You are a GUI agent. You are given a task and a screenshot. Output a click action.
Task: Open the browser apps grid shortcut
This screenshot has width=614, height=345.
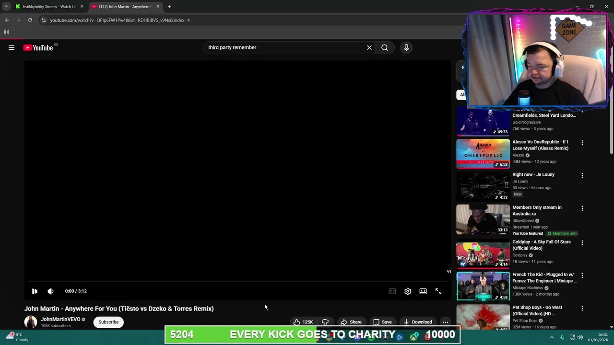(6, 32)
